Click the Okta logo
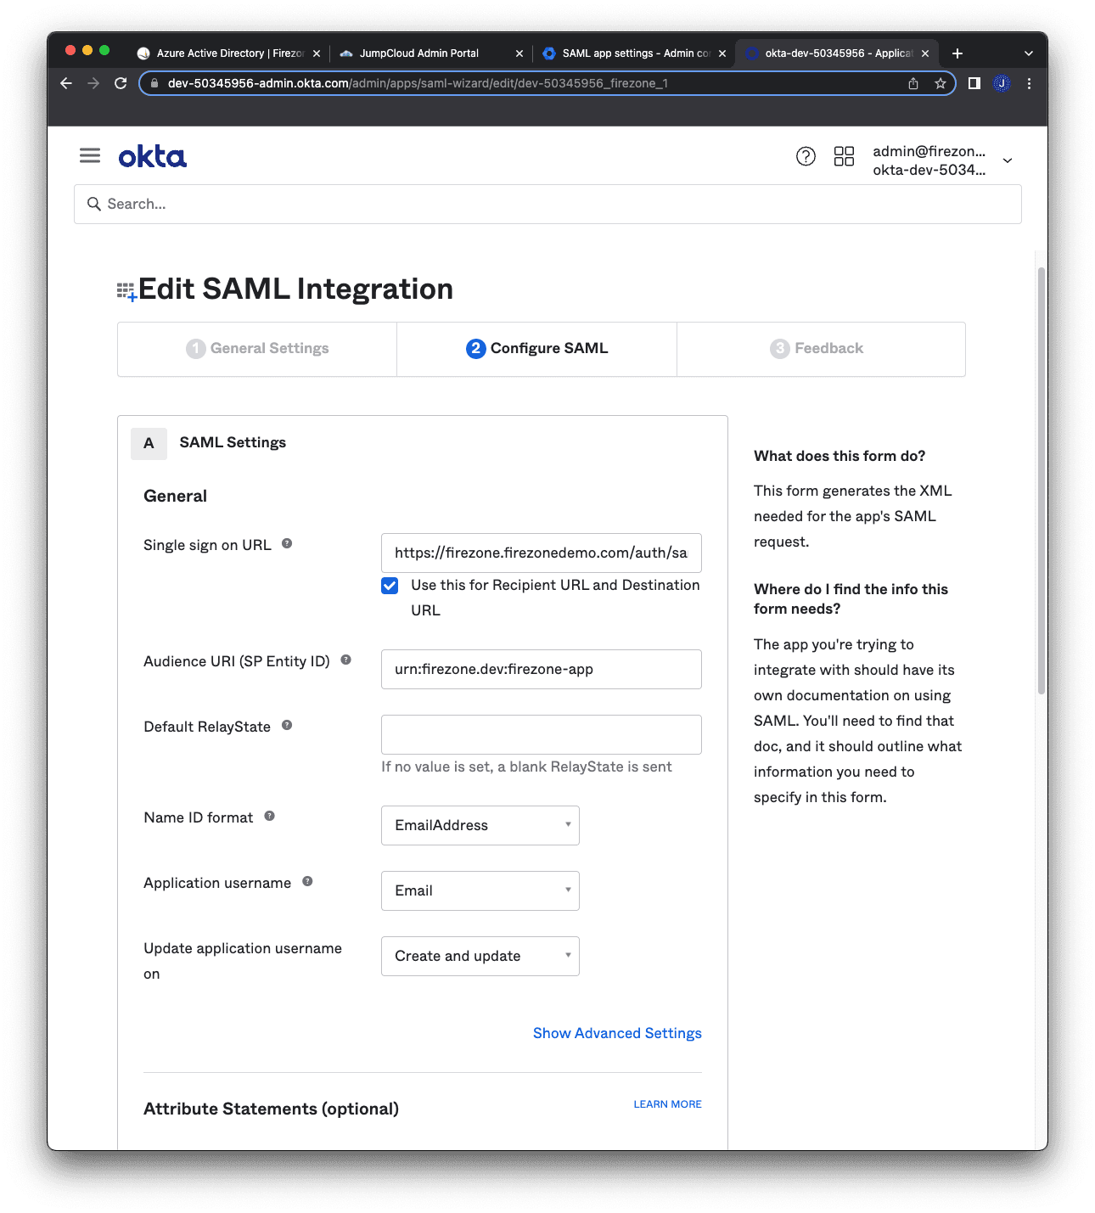Screen dimensions: 1095x1213 (x=153, y=157)
